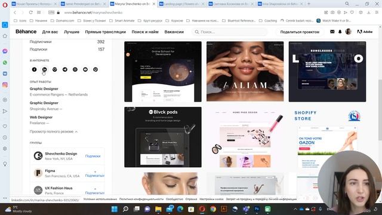Open Политика конфиденциальности footer link
The height and width of the screenshot is (215, 382).
[x=141, y=199]
